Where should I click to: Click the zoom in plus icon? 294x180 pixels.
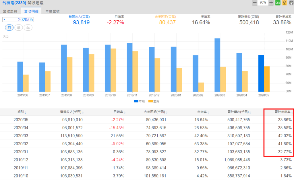coord(271,3)
